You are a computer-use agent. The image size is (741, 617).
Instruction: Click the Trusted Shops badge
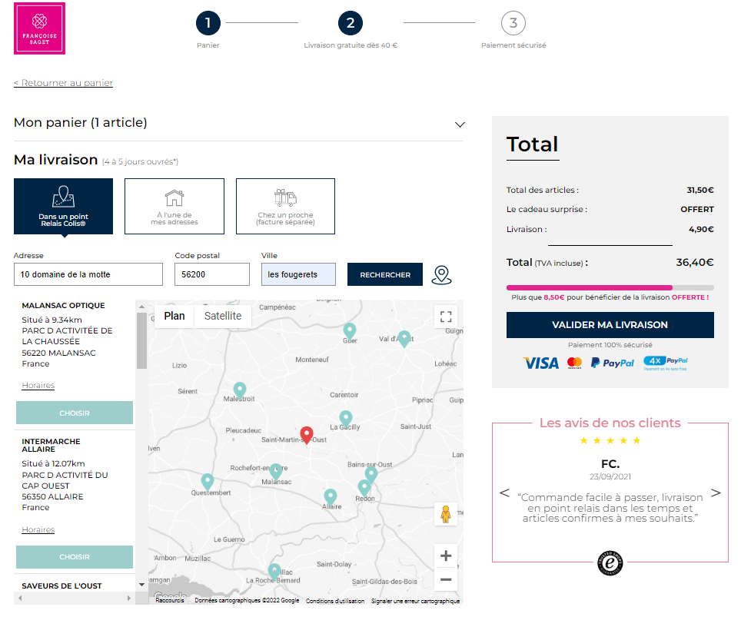click(x=610, y=562)
